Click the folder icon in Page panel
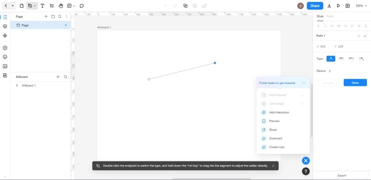This screenshot has width=371, height=180. point(53,16)
